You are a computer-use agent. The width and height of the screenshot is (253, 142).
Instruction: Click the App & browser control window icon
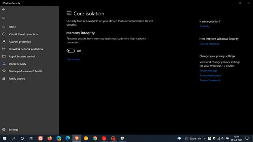[4, 56]
